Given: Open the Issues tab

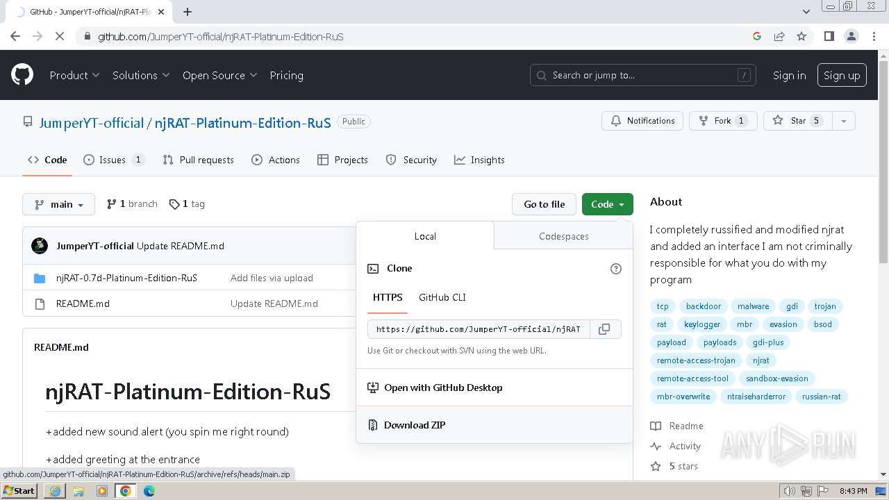Looking at the screenshot, I should click(114, 160).
